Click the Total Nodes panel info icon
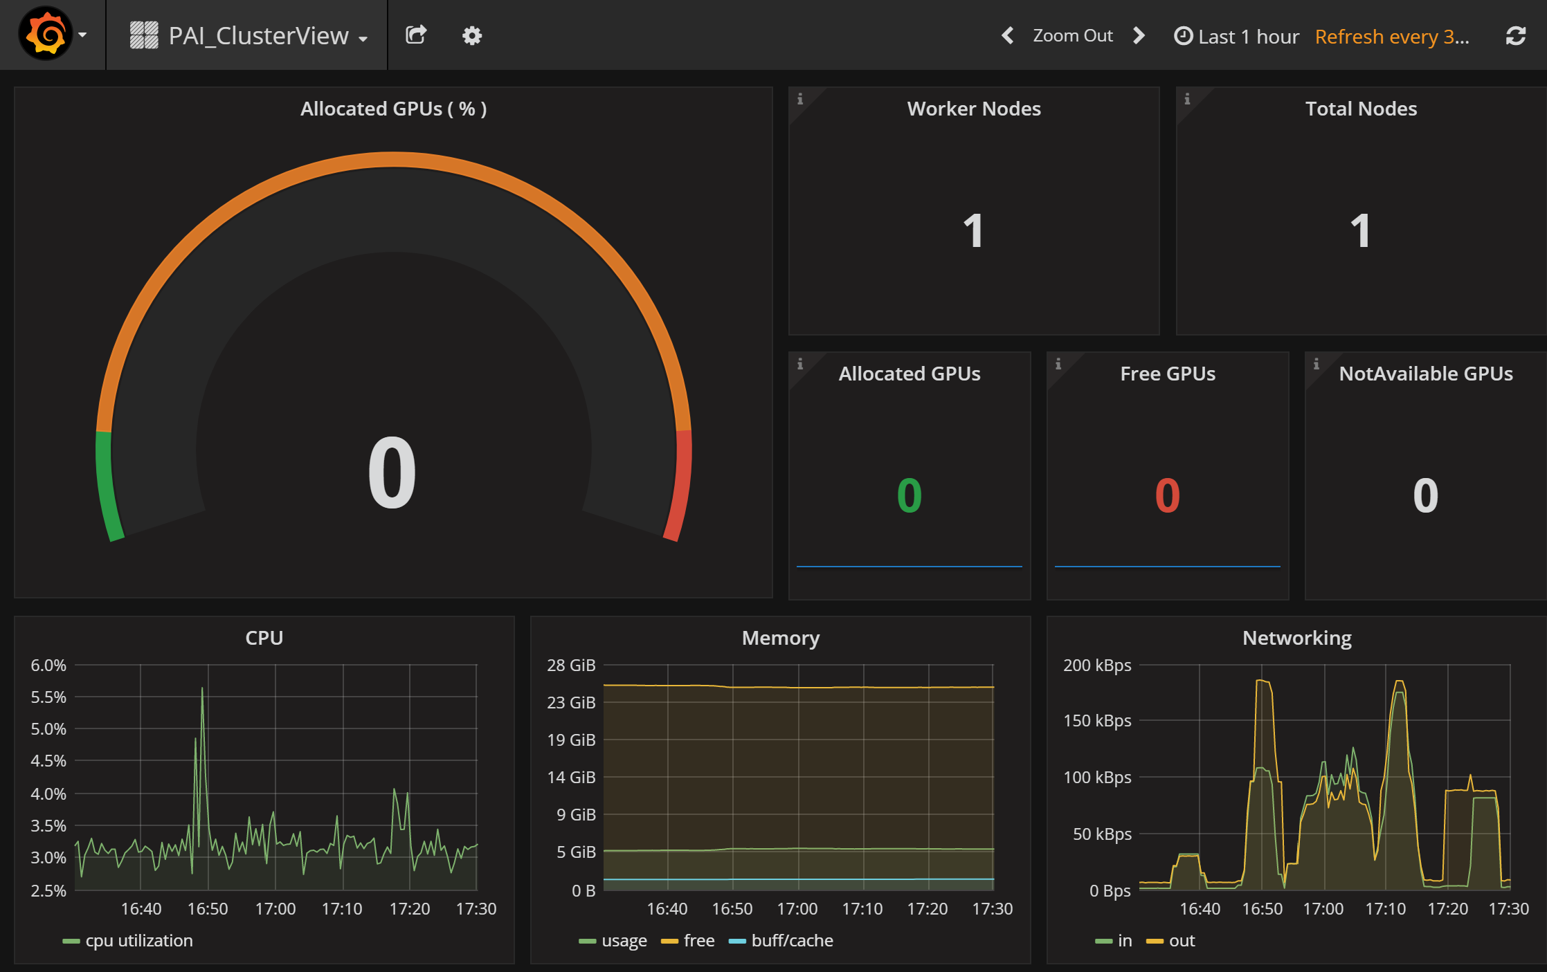Viewport: 1547px width, 972px height. pyautogui.click(x=1187, y=99)
